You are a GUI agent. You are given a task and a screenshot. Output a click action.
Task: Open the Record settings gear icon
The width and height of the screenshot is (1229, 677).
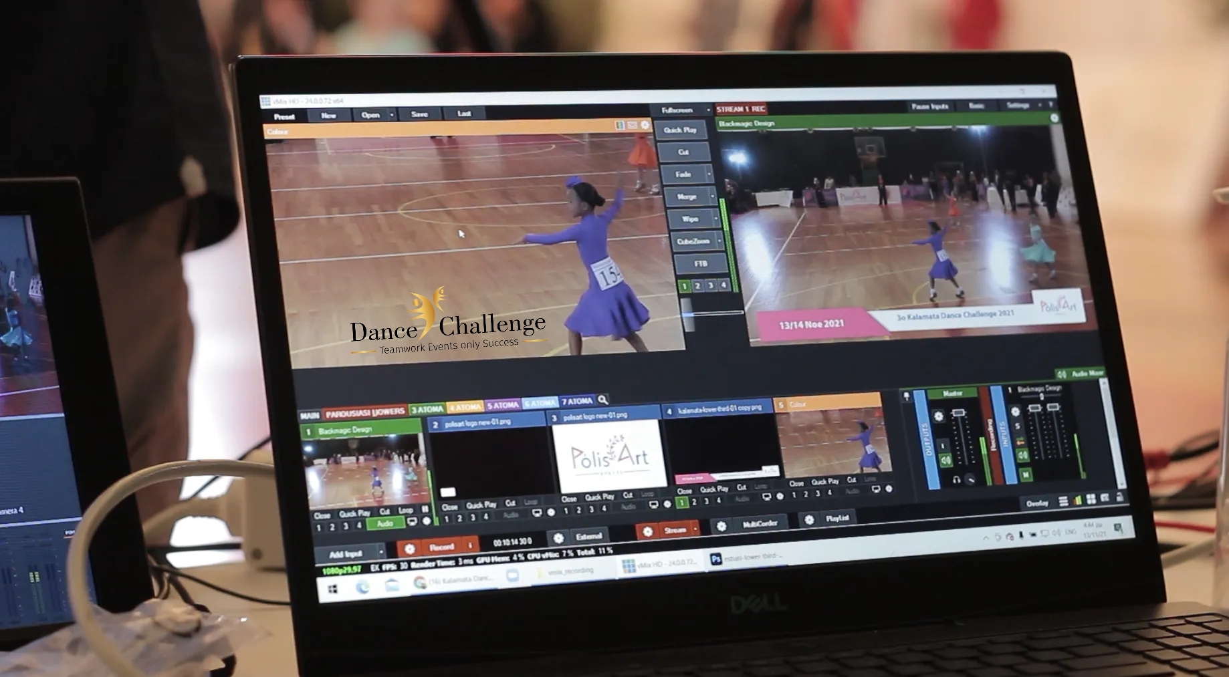[x=410, y=549]
